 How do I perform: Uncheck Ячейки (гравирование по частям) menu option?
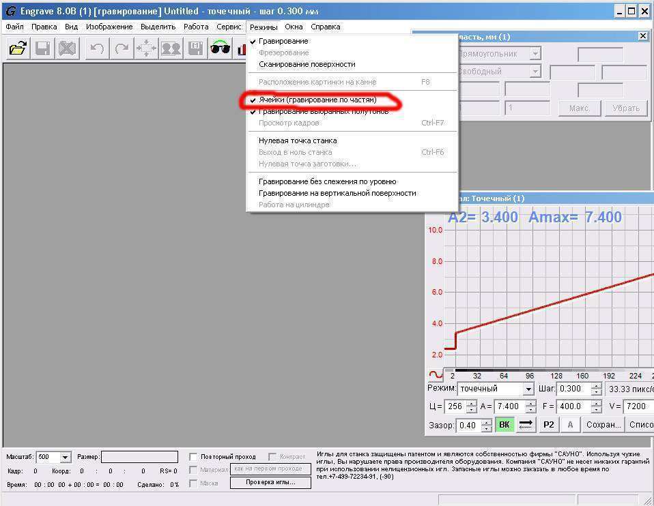point(317,100)
